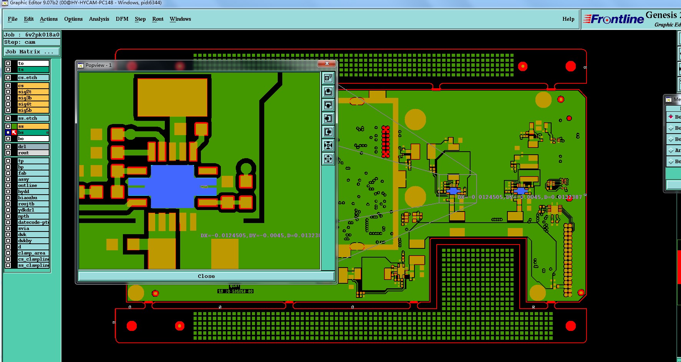
Task: Click the Popview - 1 title bar icon
Action: (81, 65)
